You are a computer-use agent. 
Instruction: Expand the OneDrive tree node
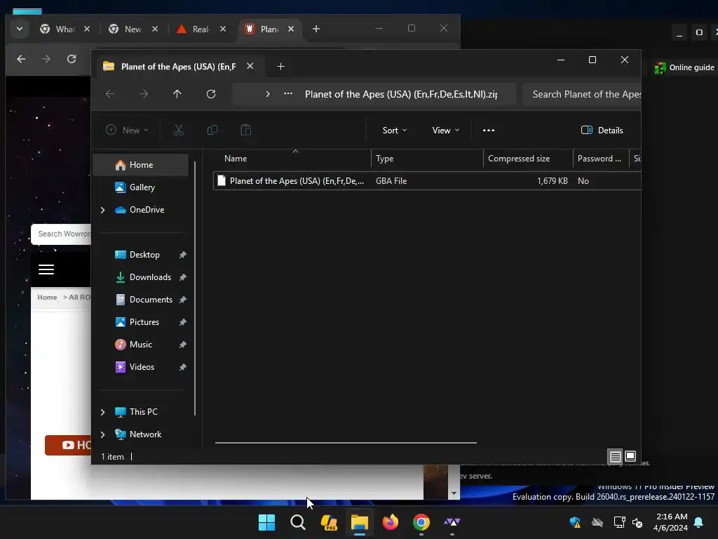point(102,210)
